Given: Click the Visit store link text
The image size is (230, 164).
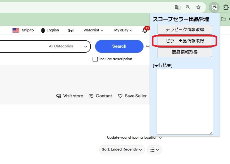Looking at the screenshot, I should (x=73, y=96).
